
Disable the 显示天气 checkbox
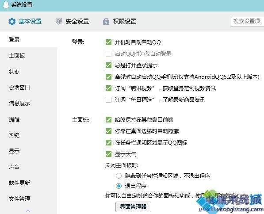(108, 154)
